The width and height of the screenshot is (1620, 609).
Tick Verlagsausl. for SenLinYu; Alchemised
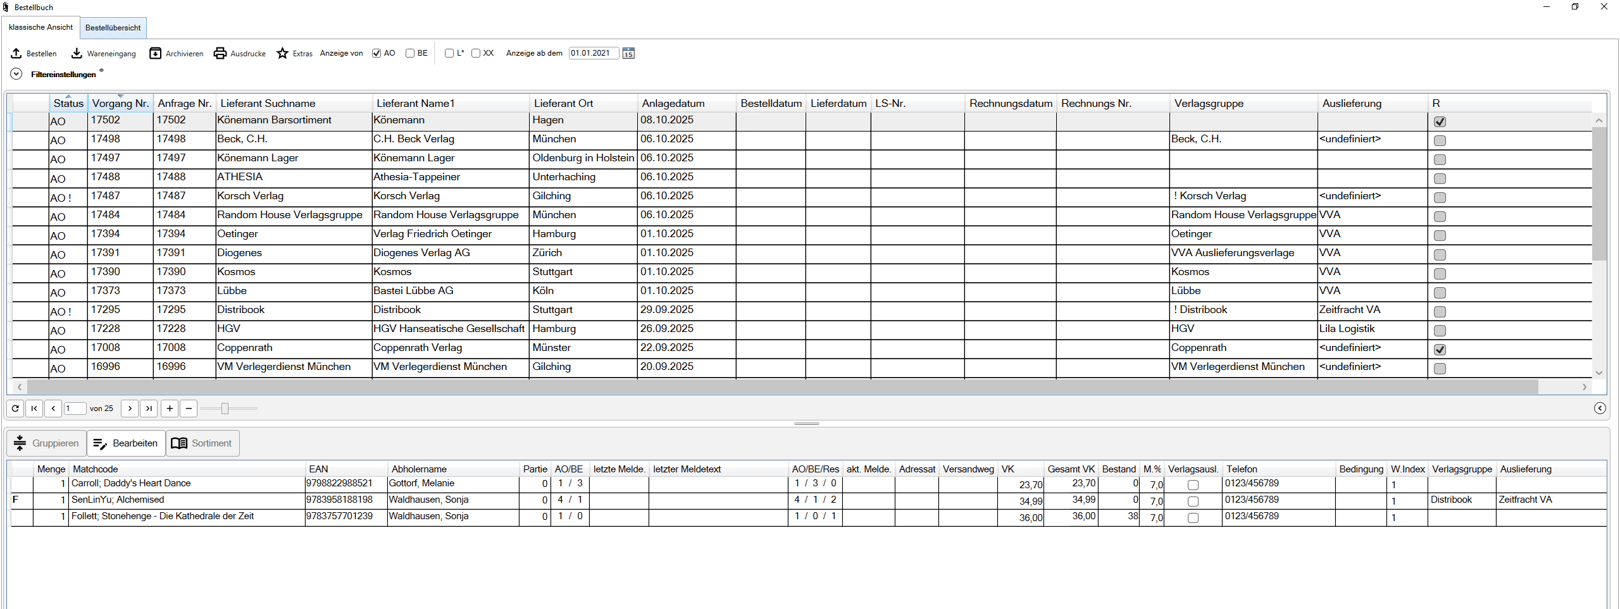[x=1193, y=501]
